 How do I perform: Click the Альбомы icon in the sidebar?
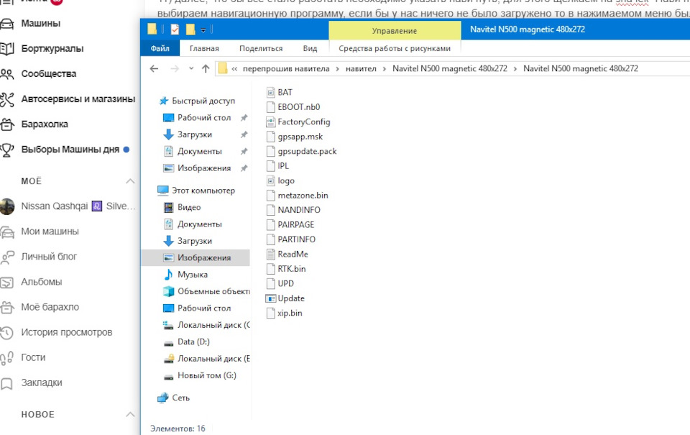(7, 283)
